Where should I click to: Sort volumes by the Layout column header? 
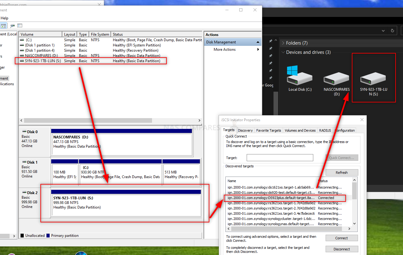tap(70, 34)
